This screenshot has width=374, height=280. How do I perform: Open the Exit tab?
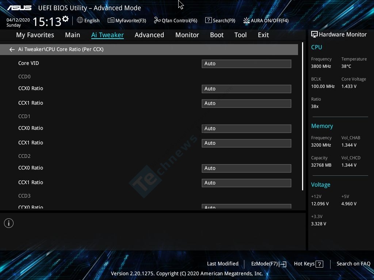coord(263,35)
